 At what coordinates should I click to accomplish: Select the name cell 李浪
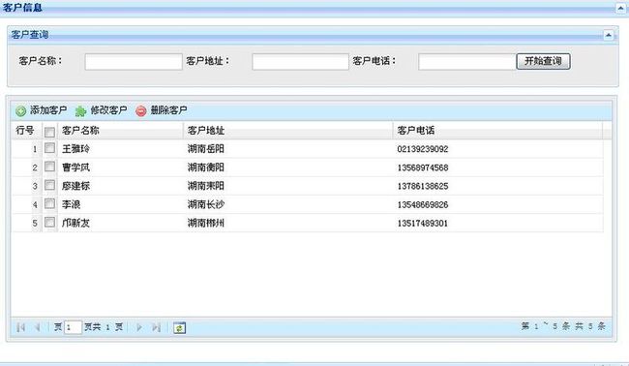(x=71, y=204)
